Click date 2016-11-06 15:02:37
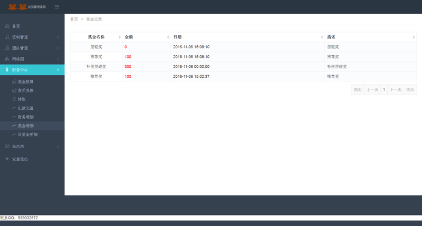 pyautogui.click(x=191, y=76)
